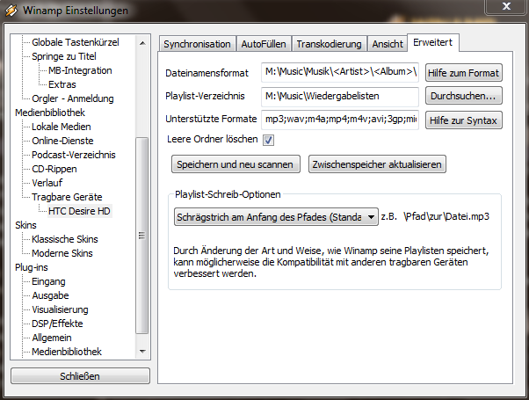Select Globale Tastenkürzel in tree

coord(76,42)
